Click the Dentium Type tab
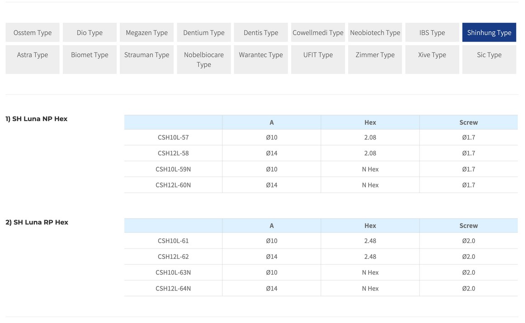The width and height of the screenshot is (525, 323). pos(204,33)
